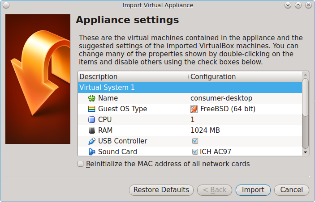Close the Import Virtual Appliance window
The height and width of the screenshot is (202, 315).
coord(308,5)
